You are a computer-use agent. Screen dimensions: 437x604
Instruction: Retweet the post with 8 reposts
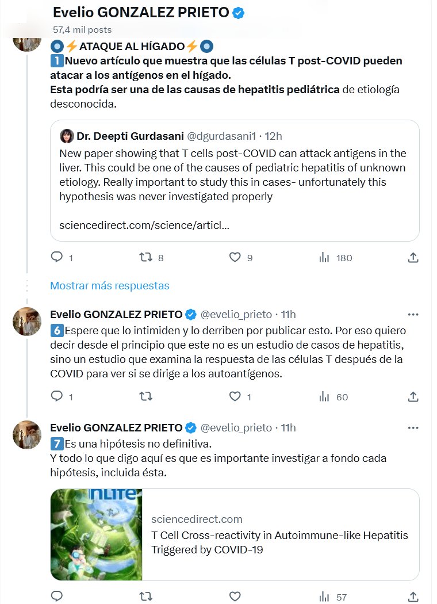146,258
